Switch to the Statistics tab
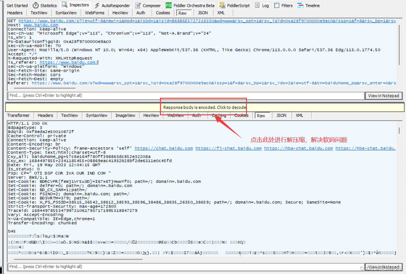Viewport: 406px width, 274px height. point(45,5)
